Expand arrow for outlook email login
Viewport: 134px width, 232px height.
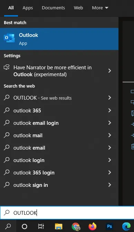tap(109, 123)
